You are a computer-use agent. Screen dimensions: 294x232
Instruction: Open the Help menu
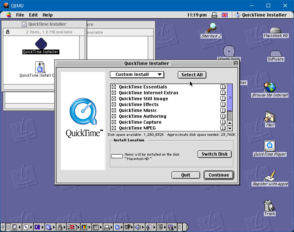pos(47,15)
